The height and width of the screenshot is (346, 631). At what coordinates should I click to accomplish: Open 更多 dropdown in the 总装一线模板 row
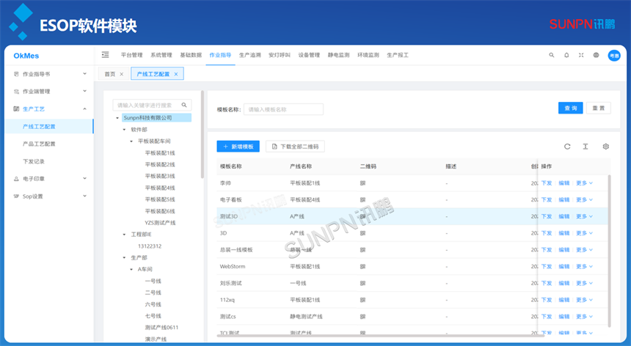tap(584, 250)
